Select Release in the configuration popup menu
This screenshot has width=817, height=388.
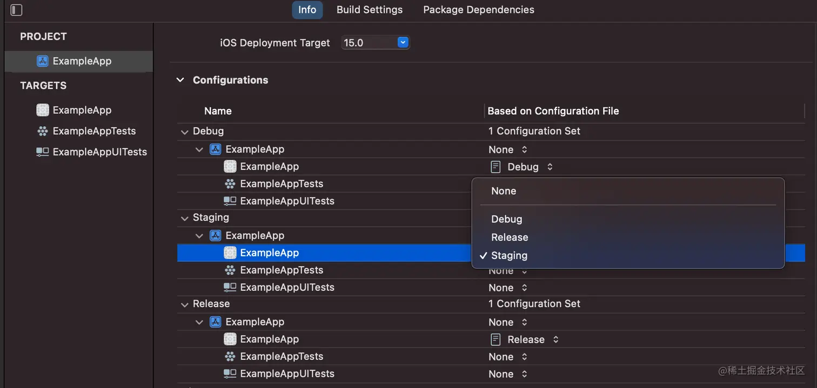point(510,237)
